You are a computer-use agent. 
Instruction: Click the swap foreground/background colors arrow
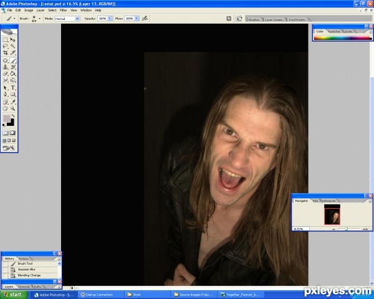[x=13, y=116]
